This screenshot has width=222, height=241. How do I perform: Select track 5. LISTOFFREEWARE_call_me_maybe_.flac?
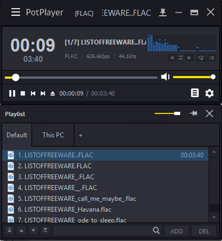tap(105, 199)
